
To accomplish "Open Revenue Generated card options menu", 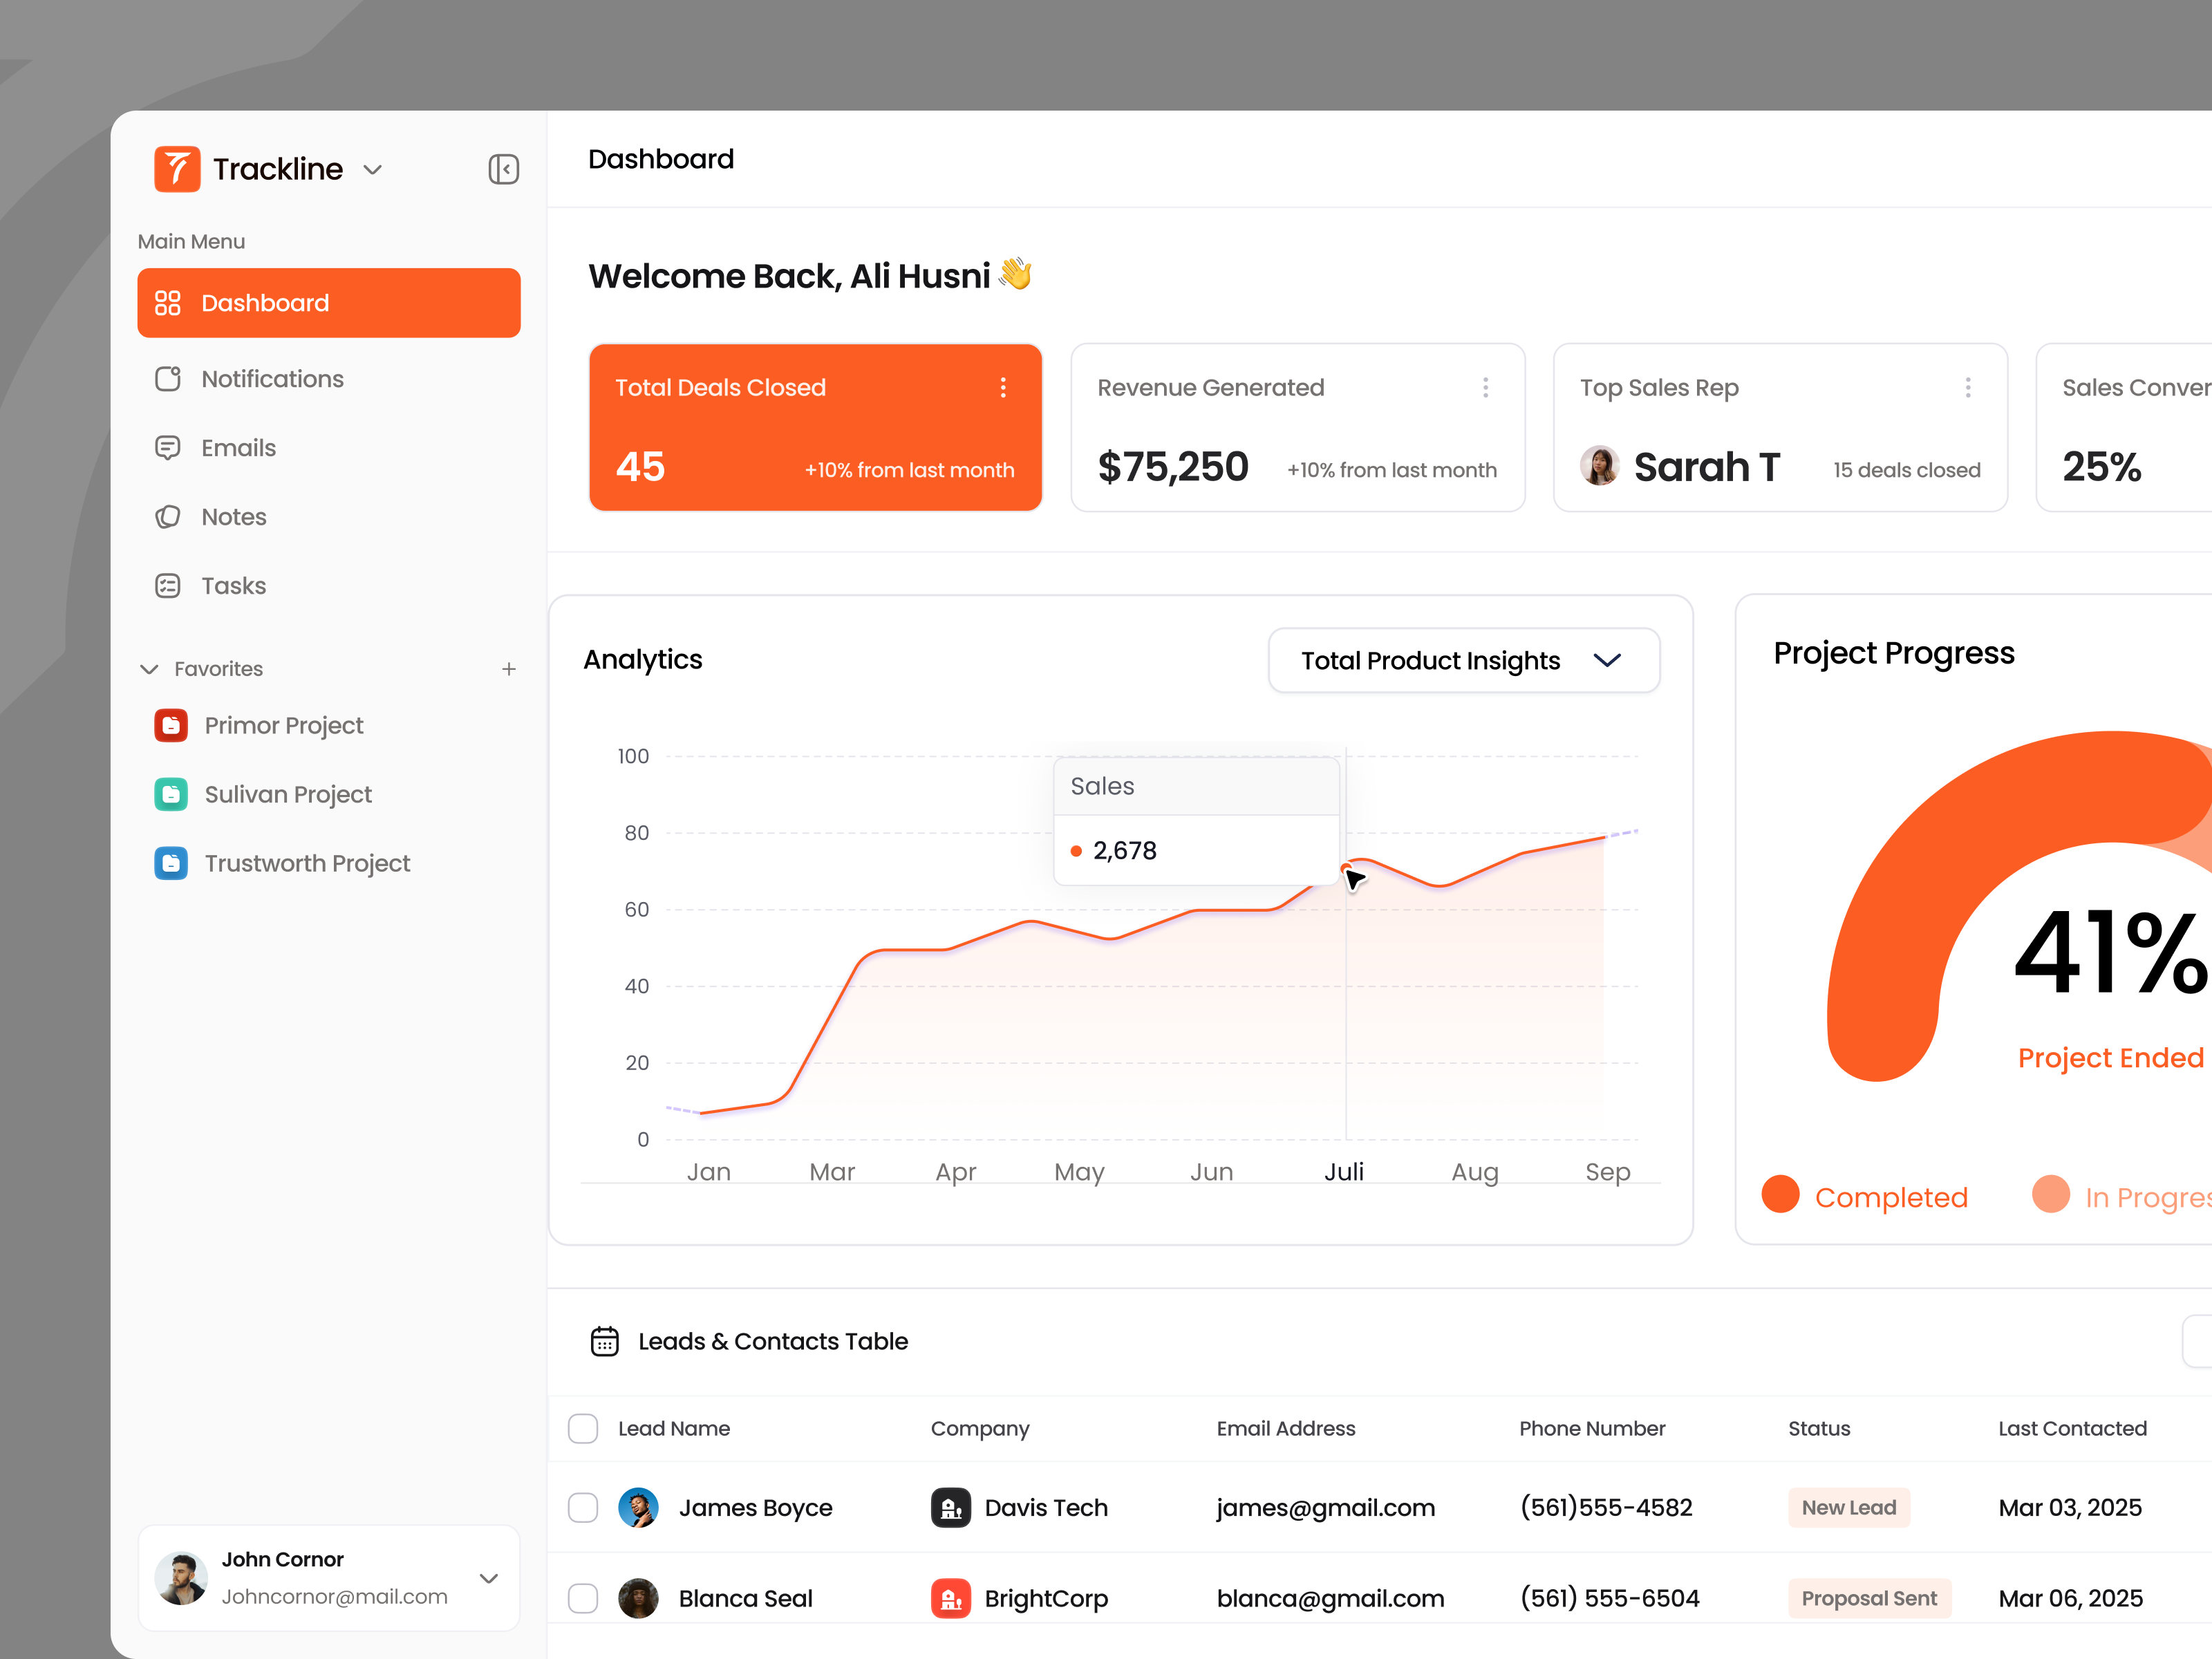I will click(x=1485, y=388).
